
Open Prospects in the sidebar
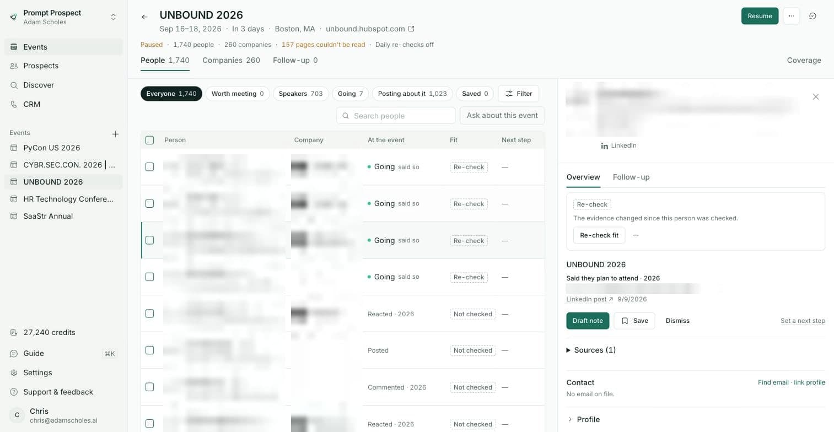pyautogui.click(x=63, y=66)
